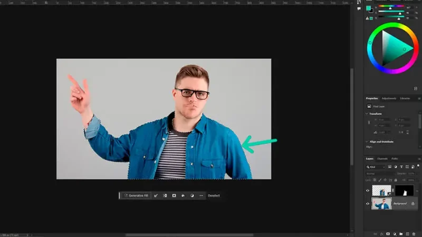Click the link layers icon at panel bottom
This screenshot has width=422, height=237.
click(x=375, y=234)
